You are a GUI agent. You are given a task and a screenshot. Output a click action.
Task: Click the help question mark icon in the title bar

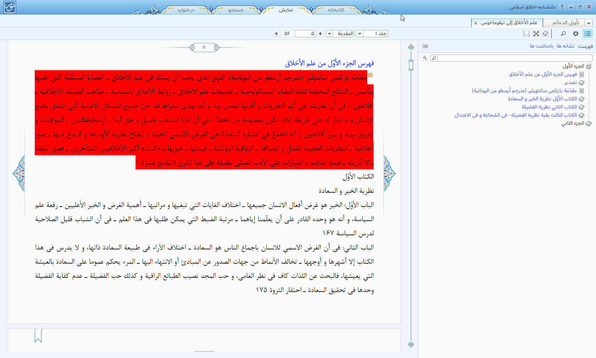click(562, 7)
